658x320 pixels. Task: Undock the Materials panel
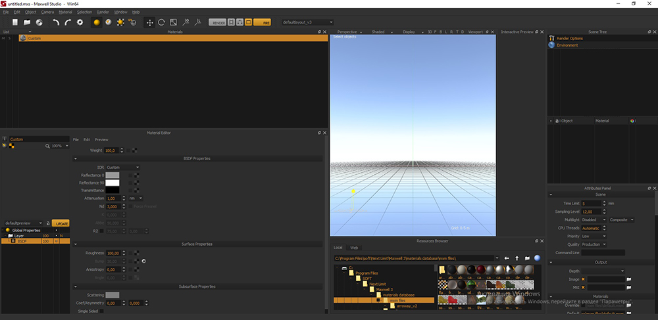coord(319,32)
